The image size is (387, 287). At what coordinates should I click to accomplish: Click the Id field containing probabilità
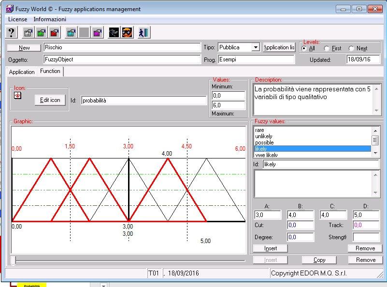[x=143, y=100]
